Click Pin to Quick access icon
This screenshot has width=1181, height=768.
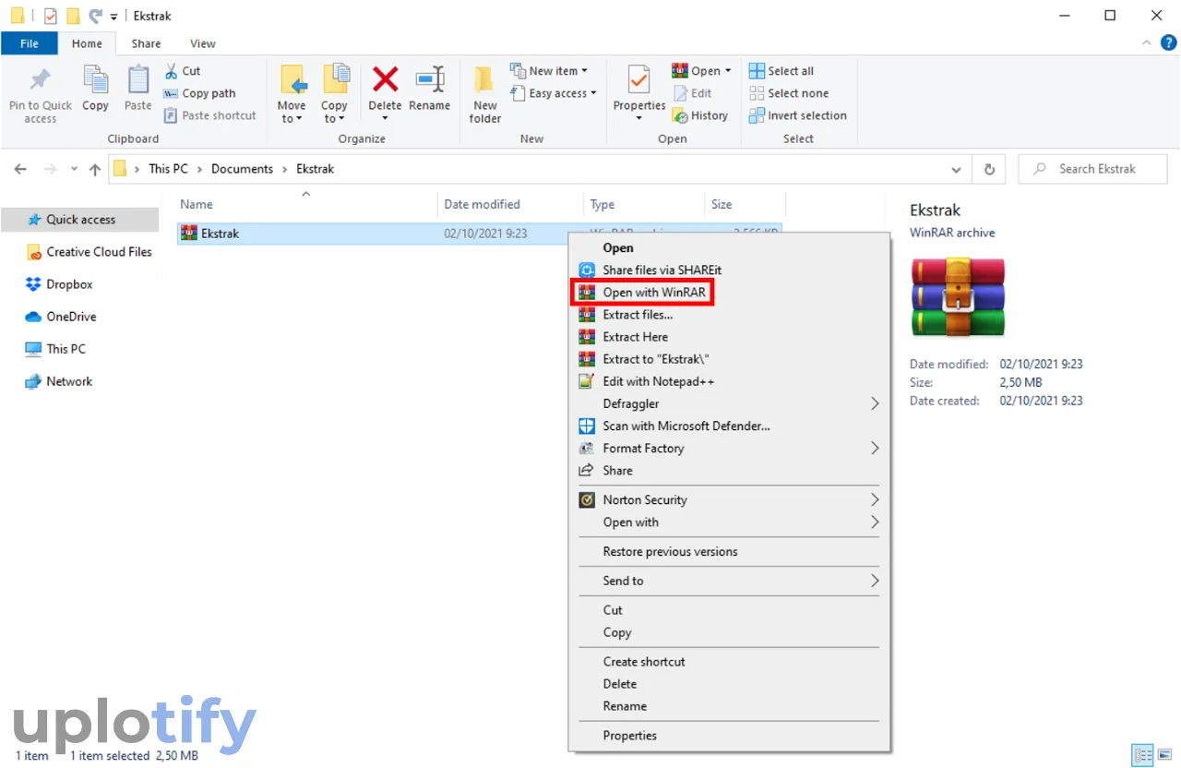(x=41, y=79)
